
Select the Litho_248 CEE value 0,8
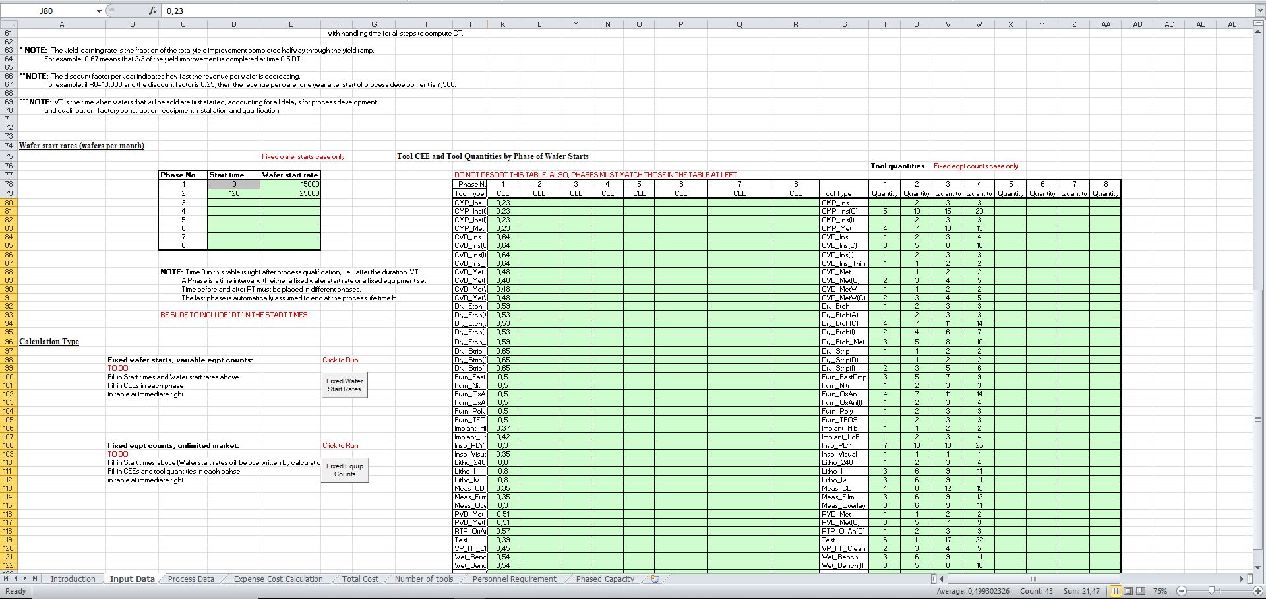click(502, 462)
